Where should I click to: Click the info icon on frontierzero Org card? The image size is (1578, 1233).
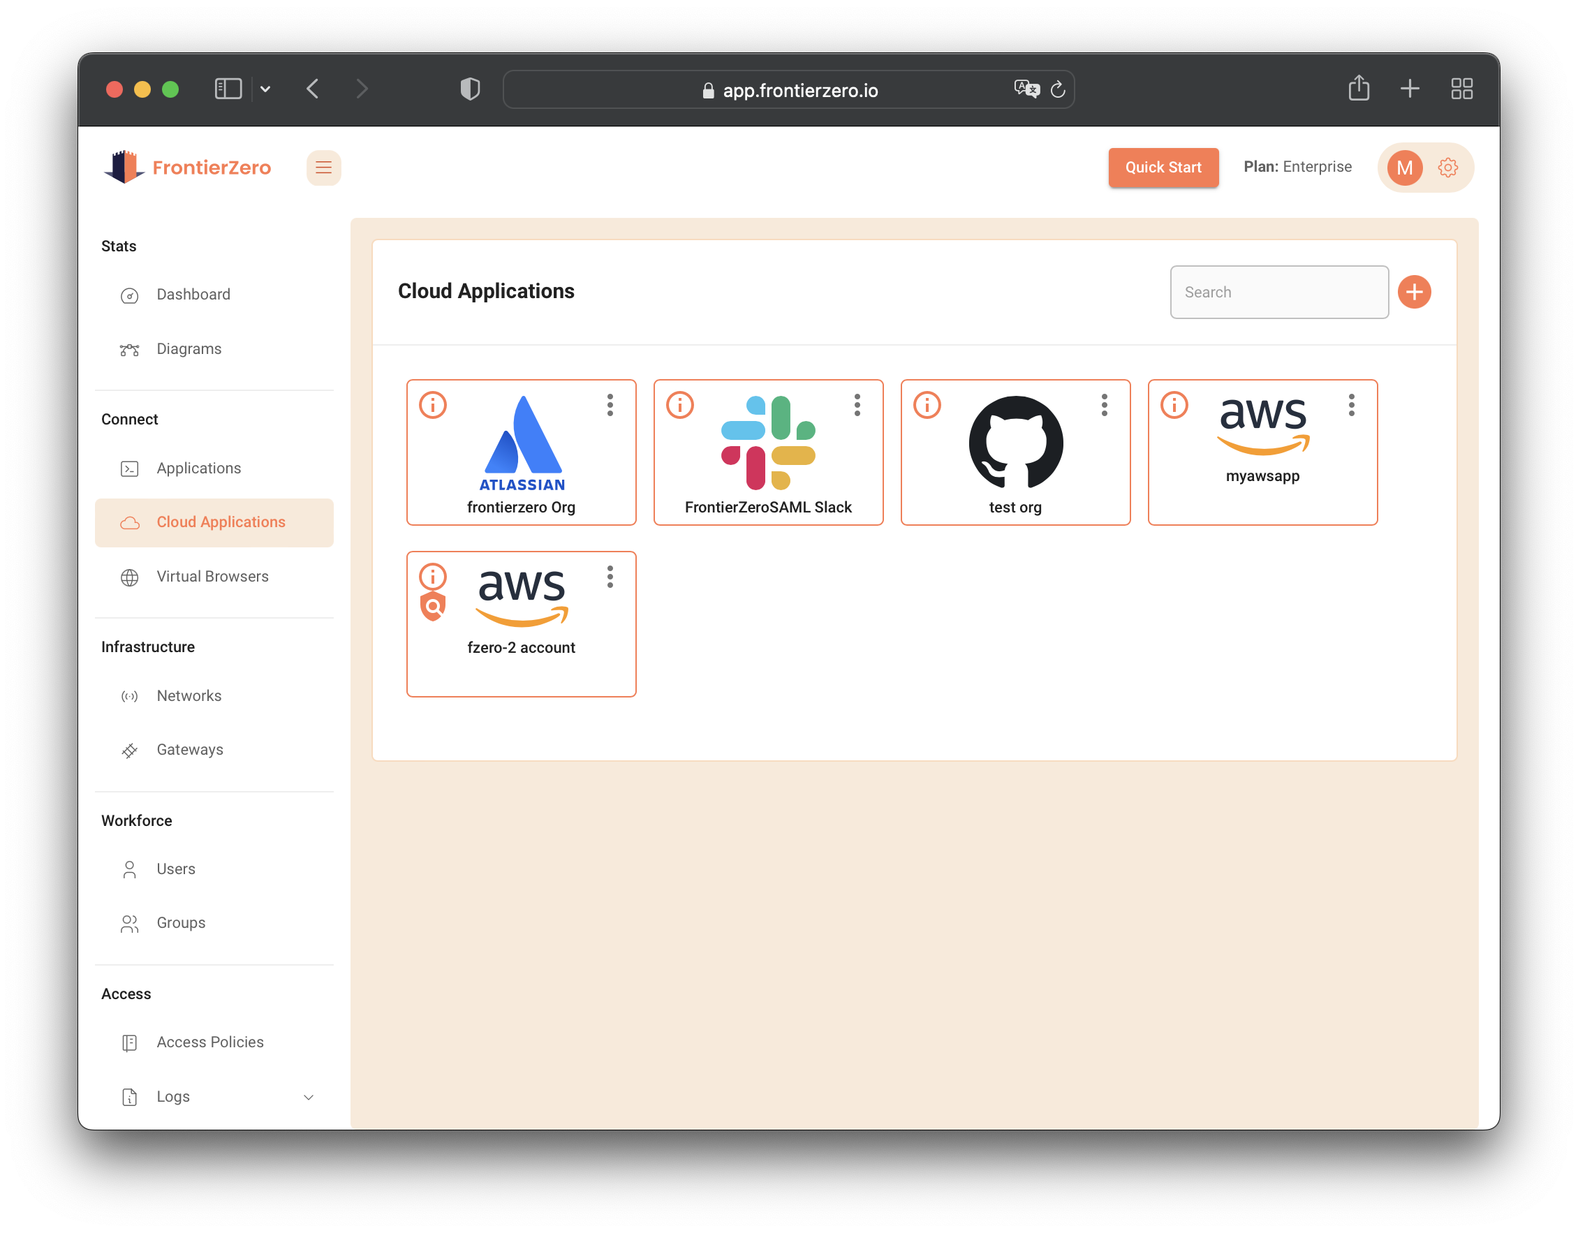[433, 405]
